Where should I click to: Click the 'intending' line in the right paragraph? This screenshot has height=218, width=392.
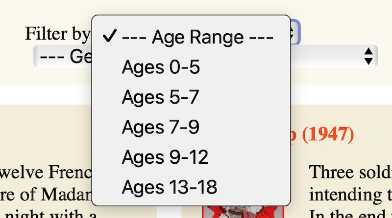(x=350, y=194)
